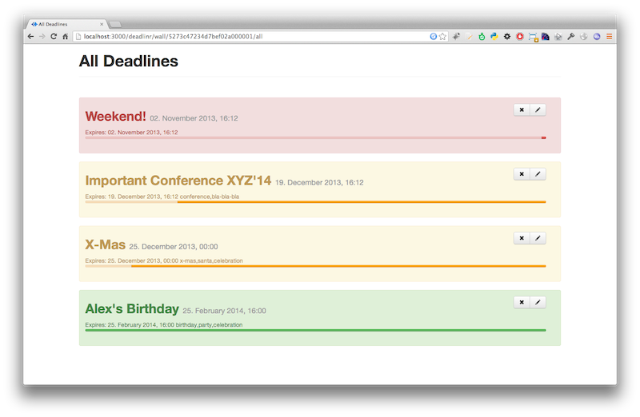Edit the Weekend! deadline with pencil icon
Viewport: 640px width, 417px height.
tap(538, 109)
